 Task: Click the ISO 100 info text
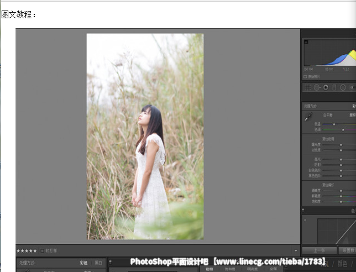(308, 69)
